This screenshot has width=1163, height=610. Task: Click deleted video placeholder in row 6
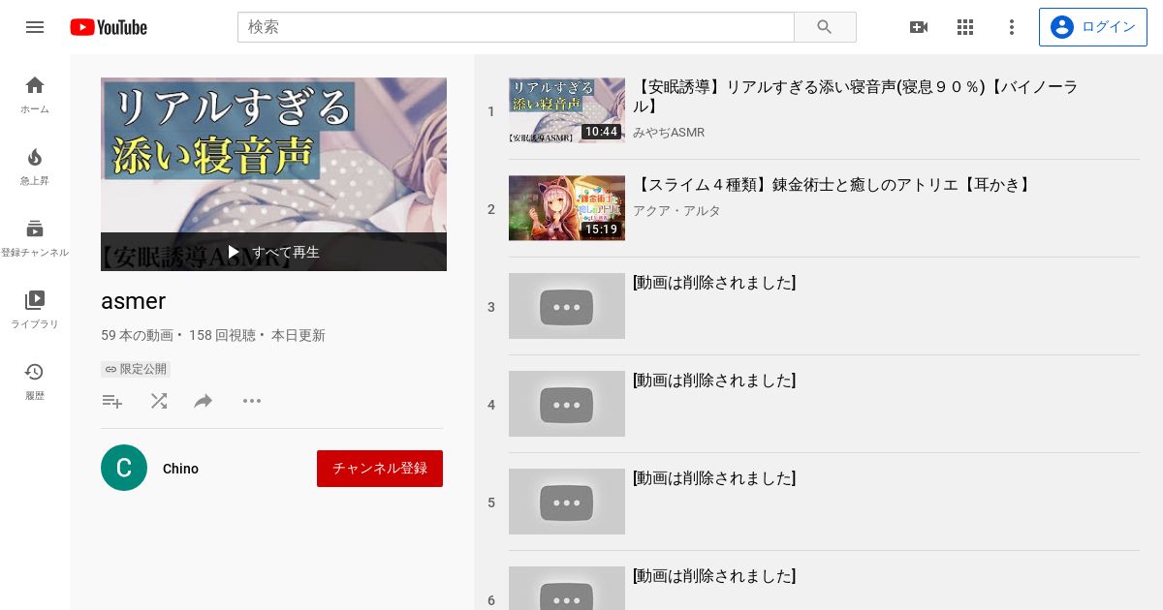coord(567,589)
